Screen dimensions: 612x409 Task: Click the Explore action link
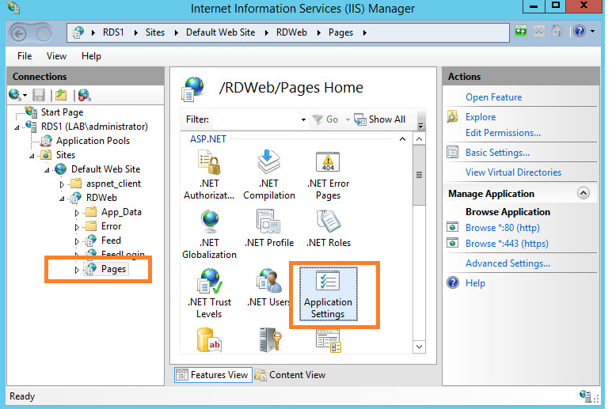coord(481,117)
